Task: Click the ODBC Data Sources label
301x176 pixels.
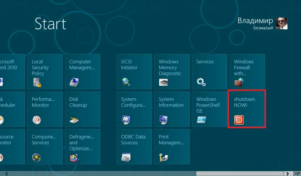Action: coord(133,140)
